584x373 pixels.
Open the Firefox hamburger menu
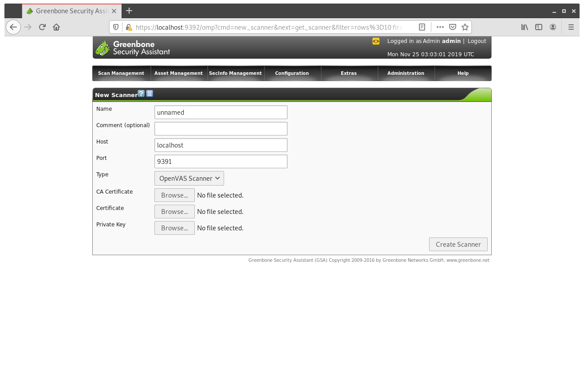(x=571, y=27)
